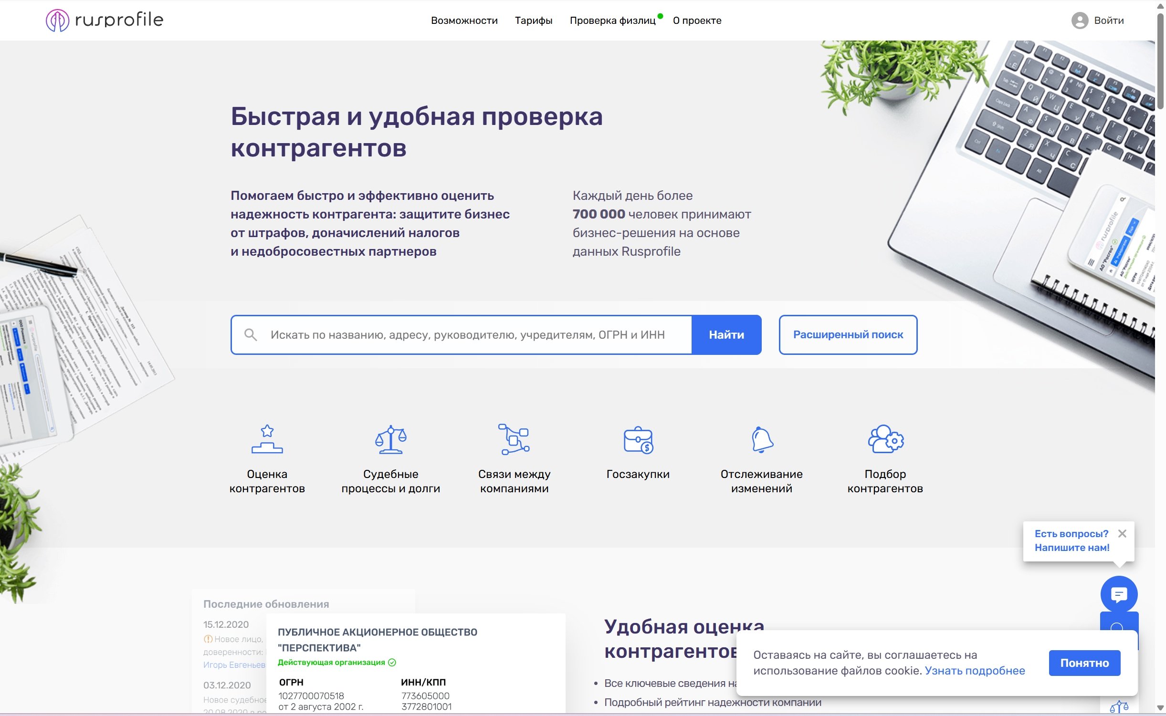The height and width of the screenshot is (716, 1166).
Task: Accept cookies with the Понятно button
Action: click(x=1084, y=663)
